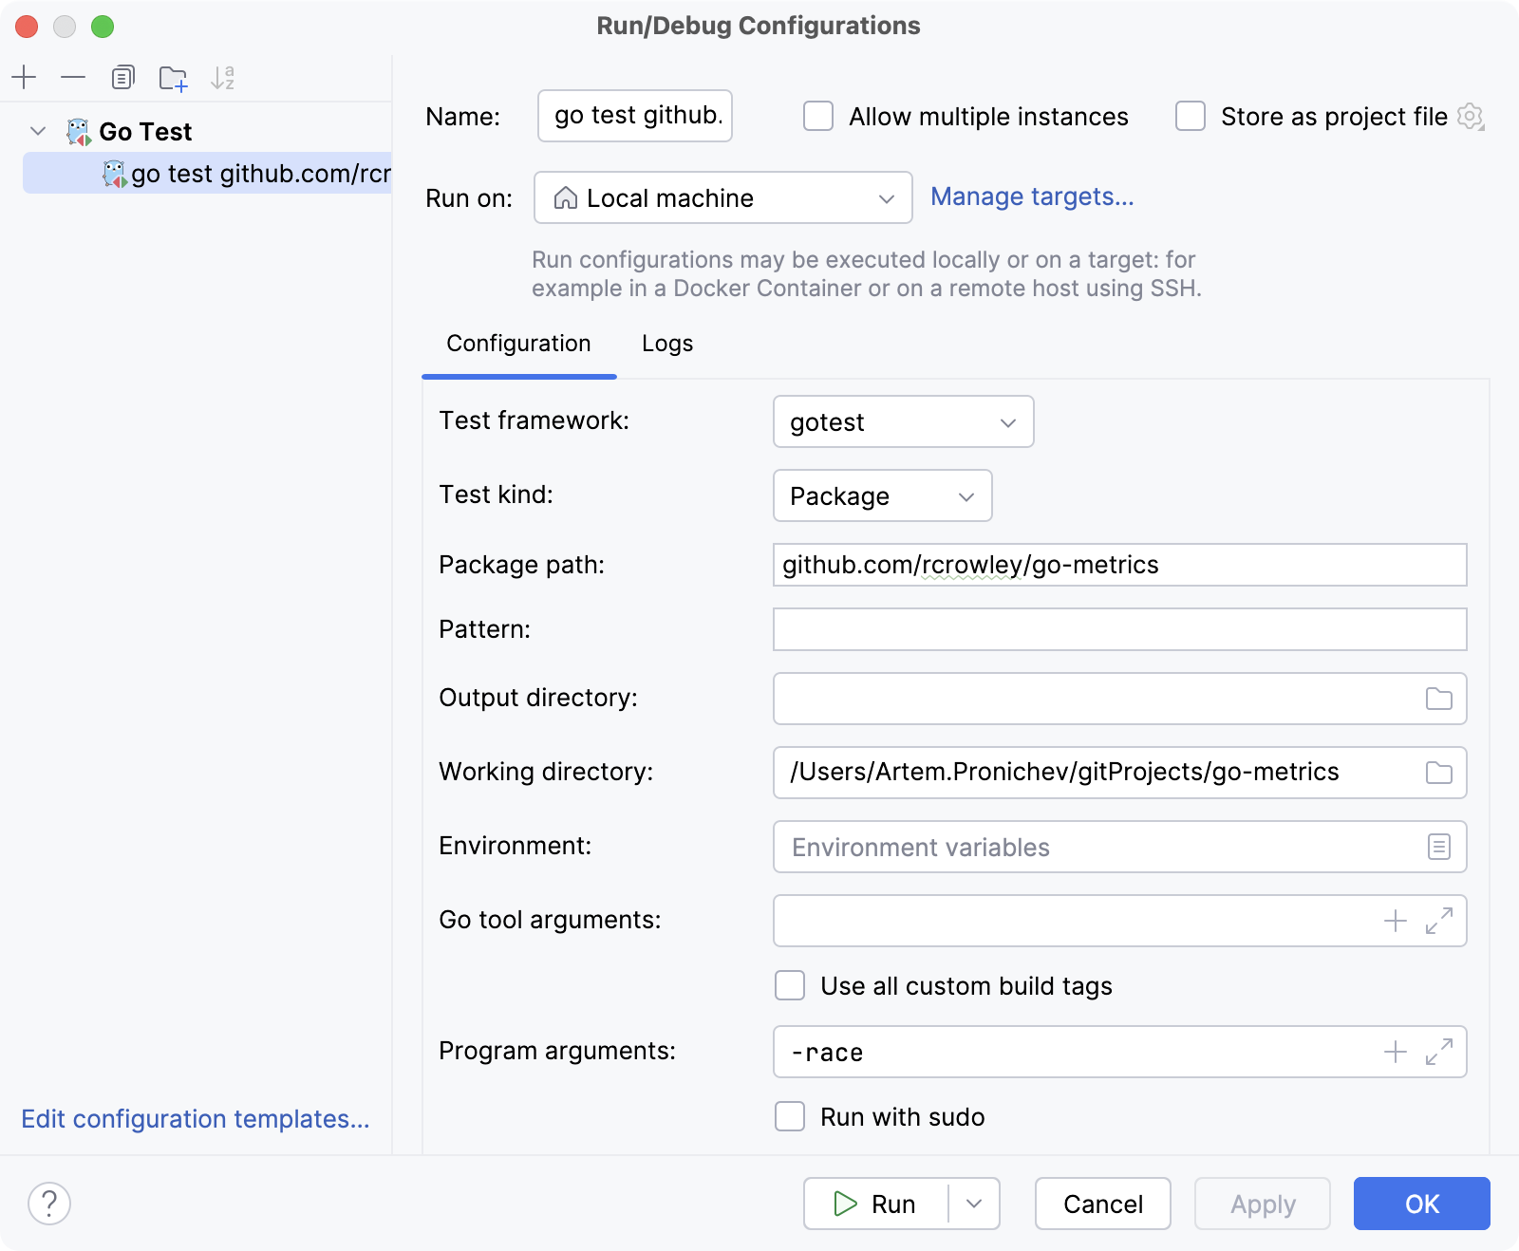Open Manage targets link

1032,196
